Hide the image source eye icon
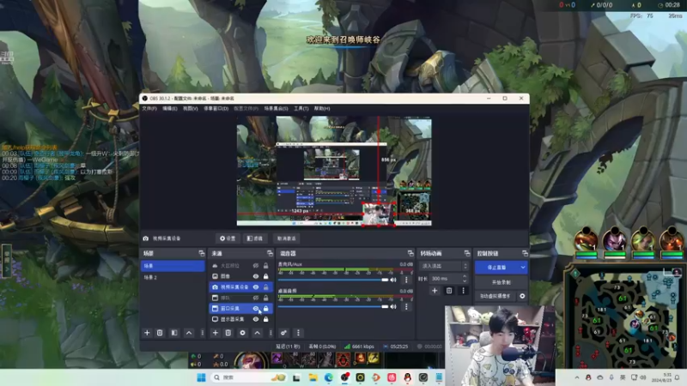687x386 pixels. (x=256, y=276)
